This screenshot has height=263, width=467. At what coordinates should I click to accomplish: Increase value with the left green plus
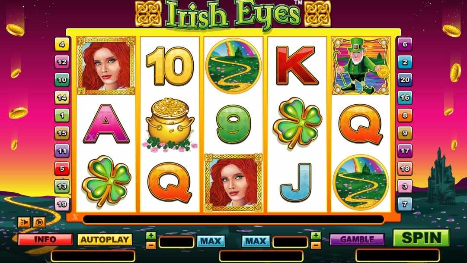(x=151, y=236)
